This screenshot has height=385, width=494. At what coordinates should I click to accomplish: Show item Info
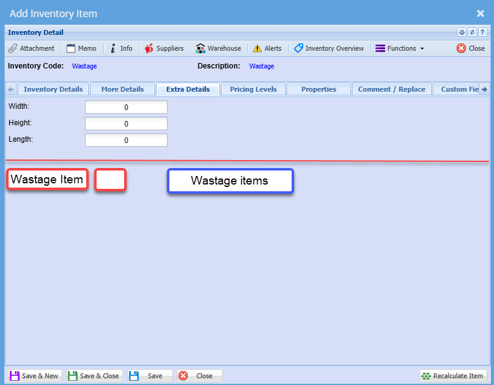tap(121, 48)
